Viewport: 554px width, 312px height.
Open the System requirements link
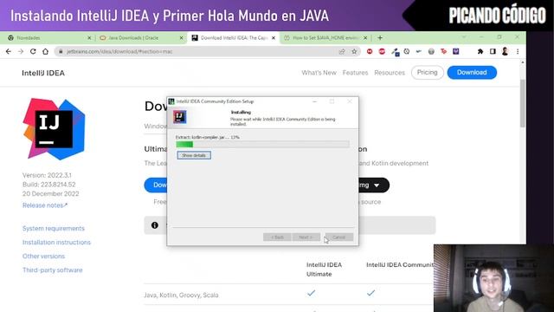point(54,229)
